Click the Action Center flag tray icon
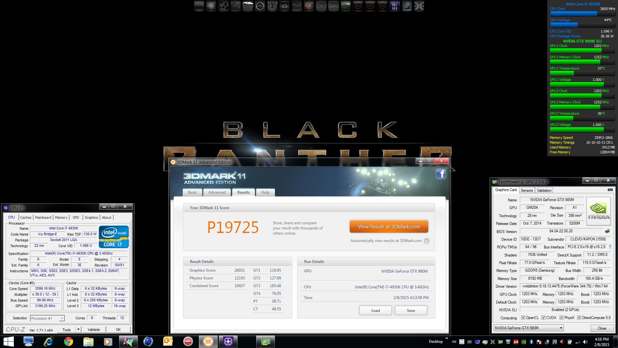This screenshot has height=348, width=618. (x=539, y=342)
